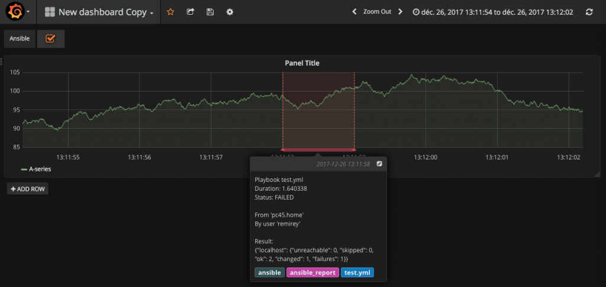Open the Panel Title menu
This screenshot has height=287, width=606.
coord(302,63)
